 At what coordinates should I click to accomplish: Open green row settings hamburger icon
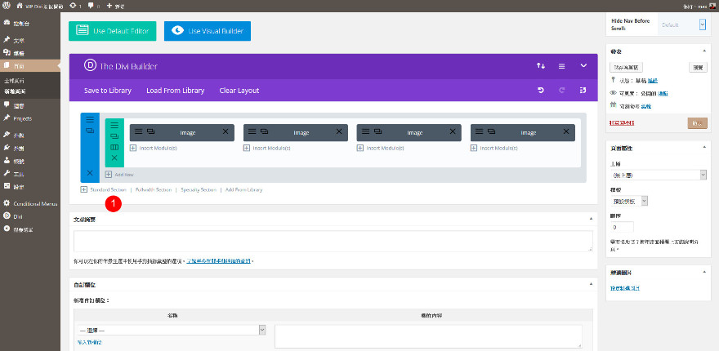(114, 125)
